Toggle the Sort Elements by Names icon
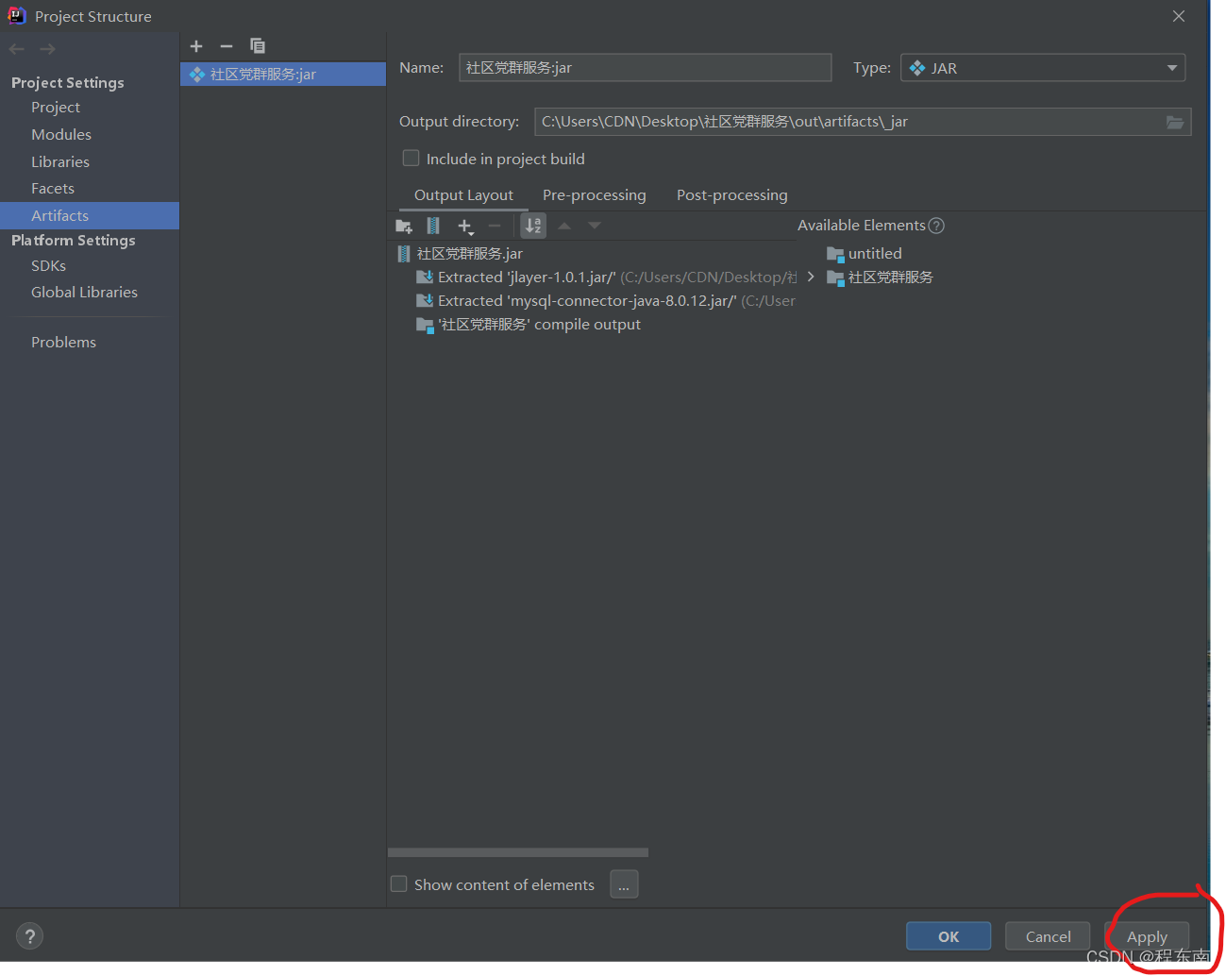Viewport: 1226px width, 976px height. pos(533,227)
